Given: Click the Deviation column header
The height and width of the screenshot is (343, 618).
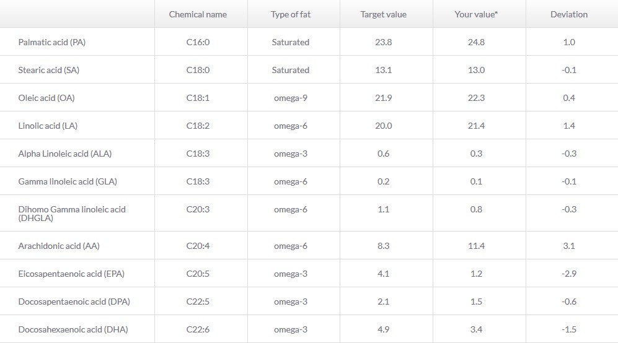Looking at the screenshot, I should click(569, 15).
